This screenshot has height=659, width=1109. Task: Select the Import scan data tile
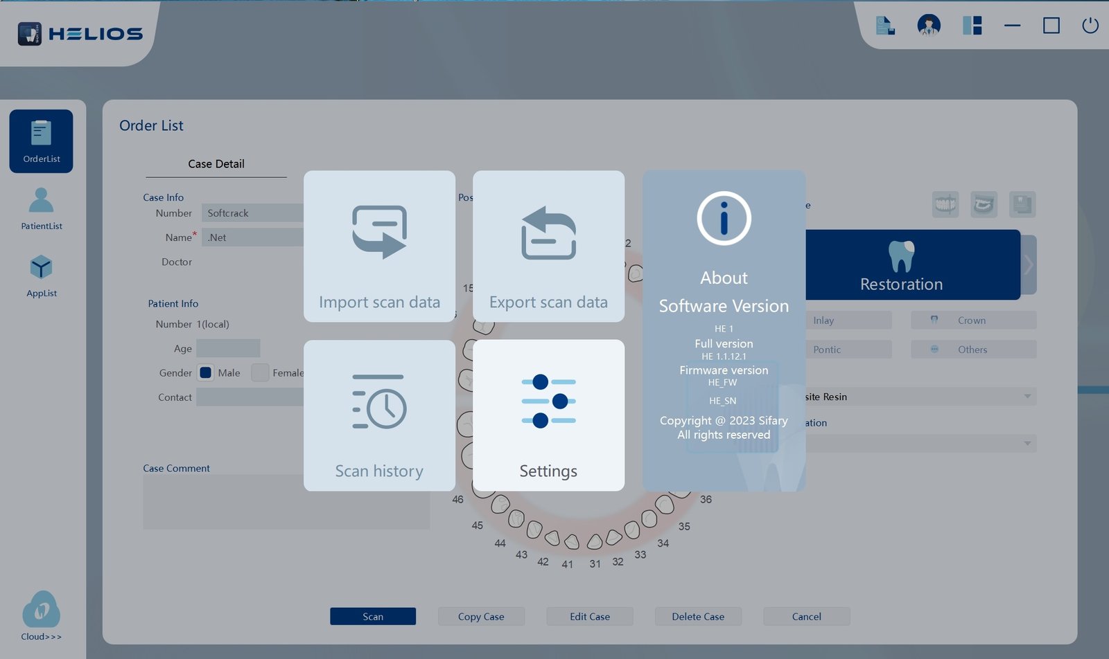tap(379, 246)
